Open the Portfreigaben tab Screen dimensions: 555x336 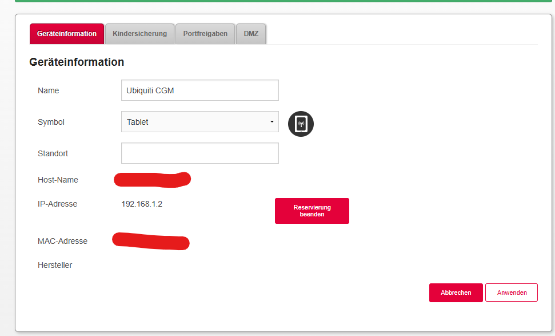pyautogui.click(x=205, y=34)
